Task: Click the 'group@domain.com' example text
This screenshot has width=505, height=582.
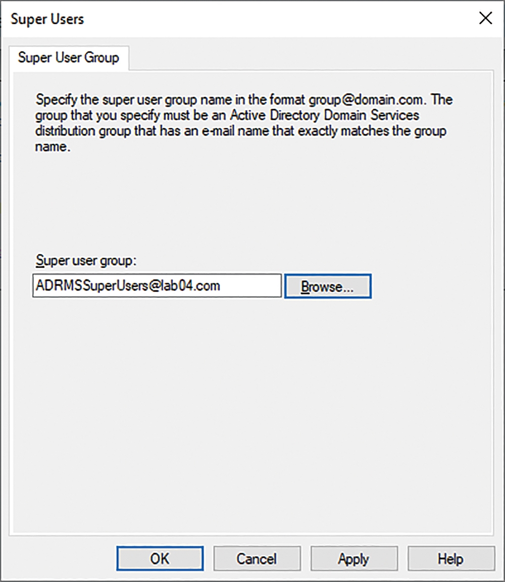Action: point(366,100)
